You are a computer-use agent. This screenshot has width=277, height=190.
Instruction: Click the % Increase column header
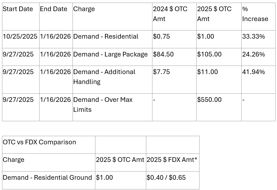tap(258, 16)
